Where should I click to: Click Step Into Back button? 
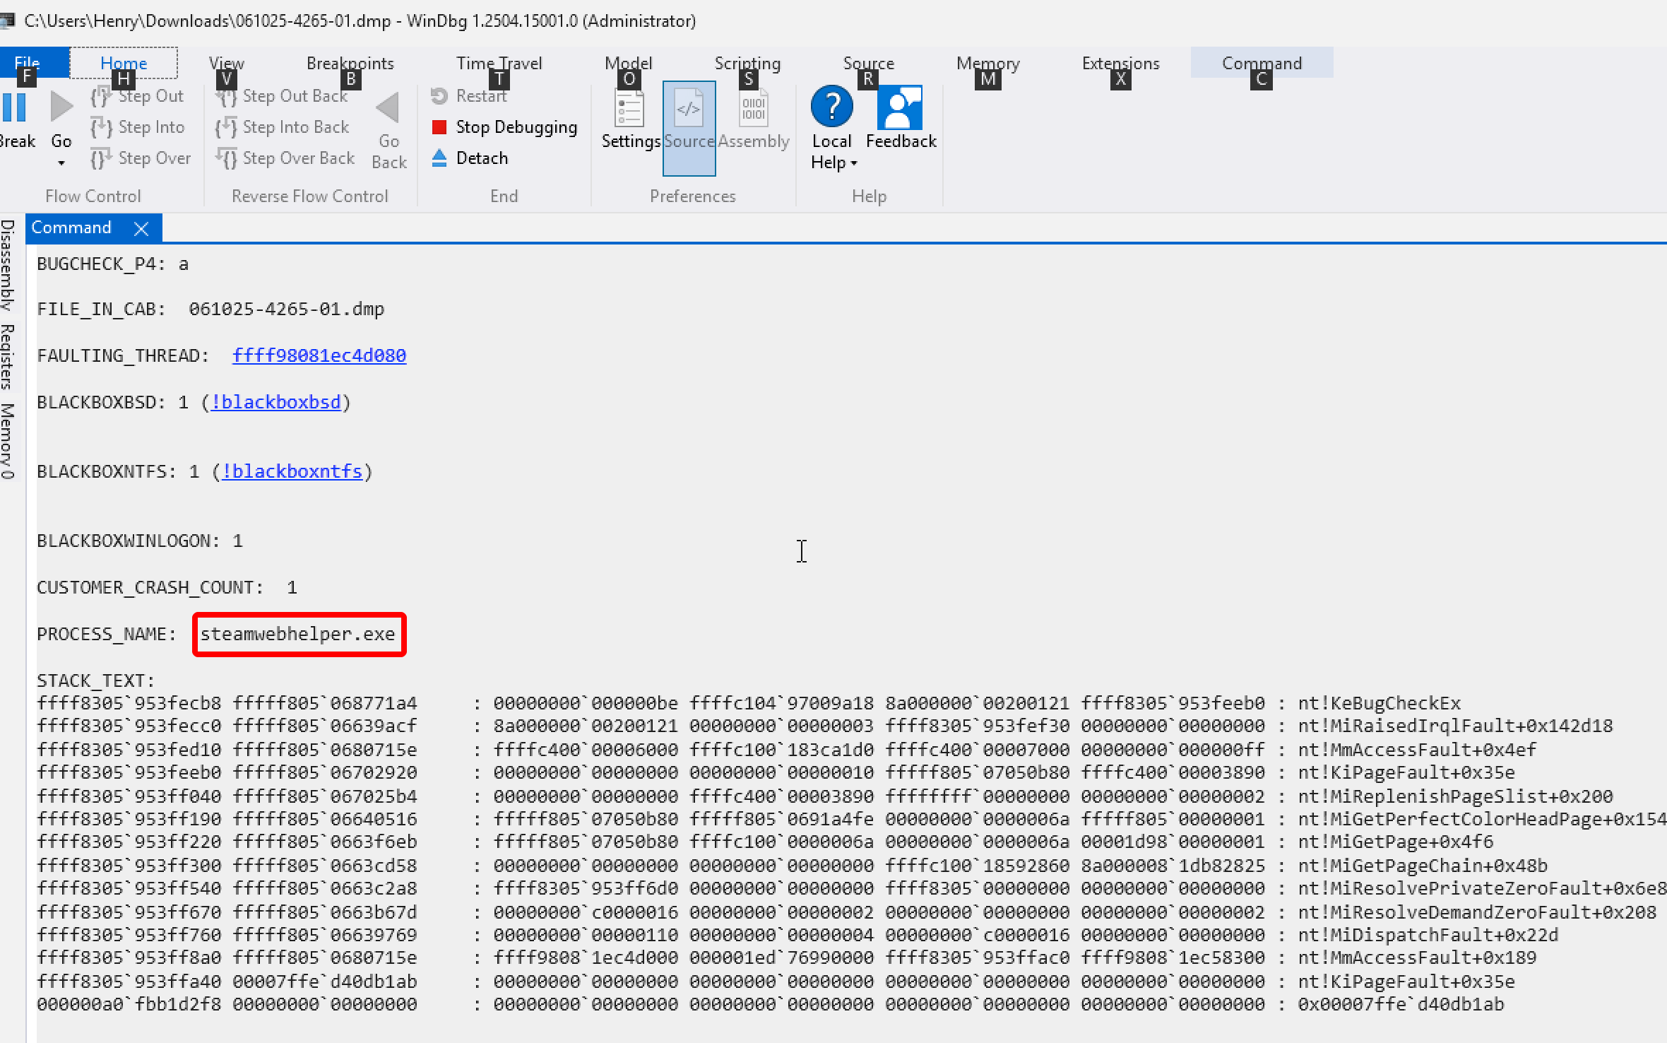click(283, 127)
